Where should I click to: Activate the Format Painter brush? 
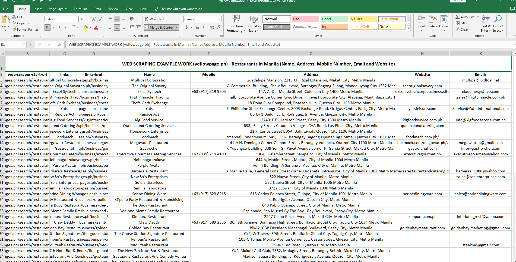14,29
